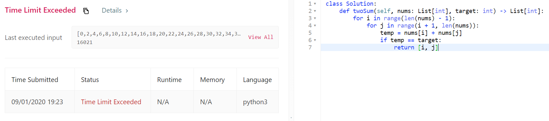Select the last executed input array text
The image size is (549, 121).
[159, 34]
